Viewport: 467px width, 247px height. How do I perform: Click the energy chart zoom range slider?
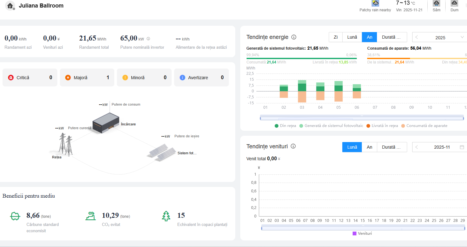point(362,118)
